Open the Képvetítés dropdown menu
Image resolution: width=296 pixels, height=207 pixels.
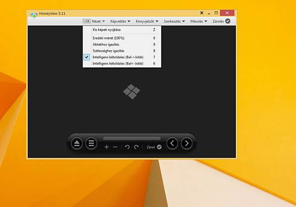click(120, 21)
